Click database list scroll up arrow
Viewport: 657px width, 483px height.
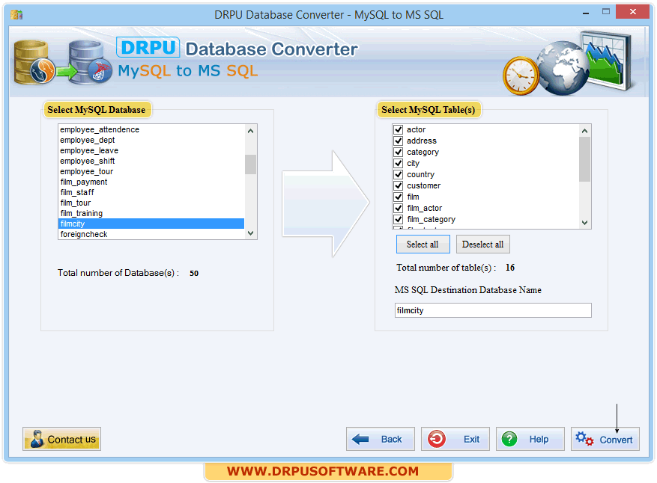coord(250,131)
